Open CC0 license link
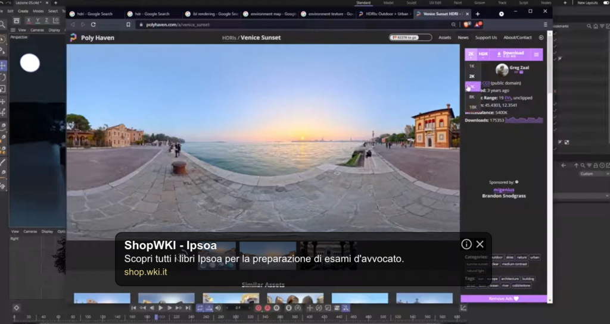The image size is (610, 324). click(x=486, y=83)
